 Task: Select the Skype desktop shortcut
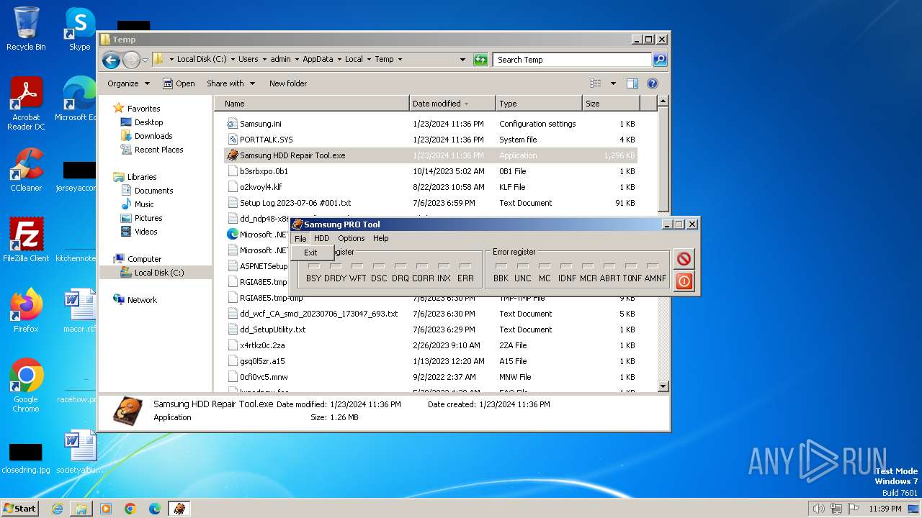click(x=79, y=29)
